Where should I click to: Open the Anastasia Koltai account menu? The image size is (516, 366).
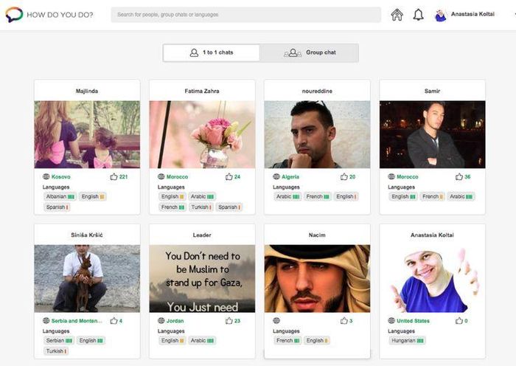(x=473, y=15)
